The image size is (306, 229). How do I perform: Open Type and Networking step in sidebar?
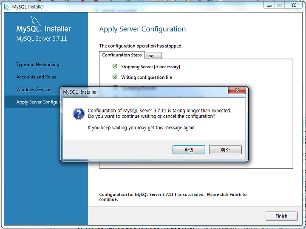(38, 64)
